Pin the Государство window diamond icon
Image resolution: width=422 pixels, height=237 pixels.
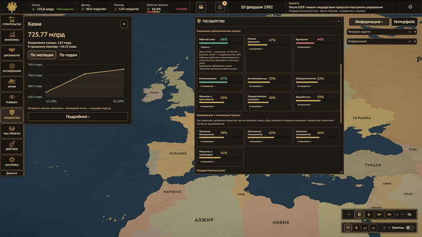330,21
